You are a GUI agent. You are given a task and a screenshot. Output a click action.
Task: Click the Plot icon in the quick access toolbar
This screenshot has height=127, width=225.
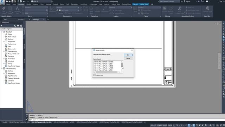(x=21, y=1)
